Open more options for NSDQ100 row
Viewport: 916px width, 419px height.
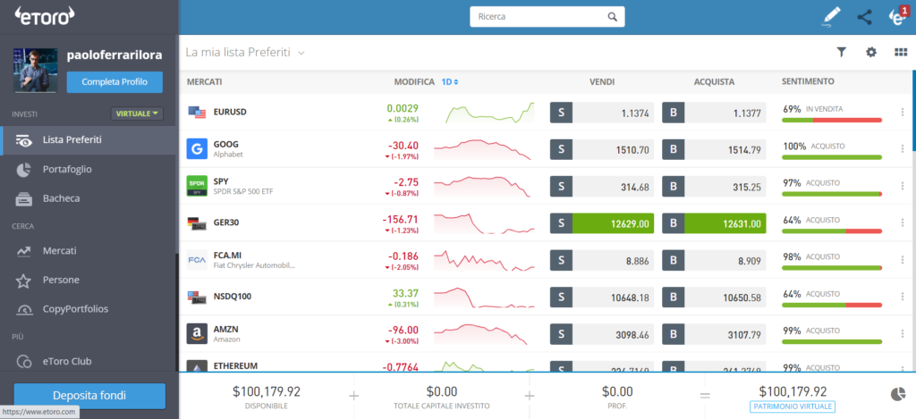coord(903,297)
